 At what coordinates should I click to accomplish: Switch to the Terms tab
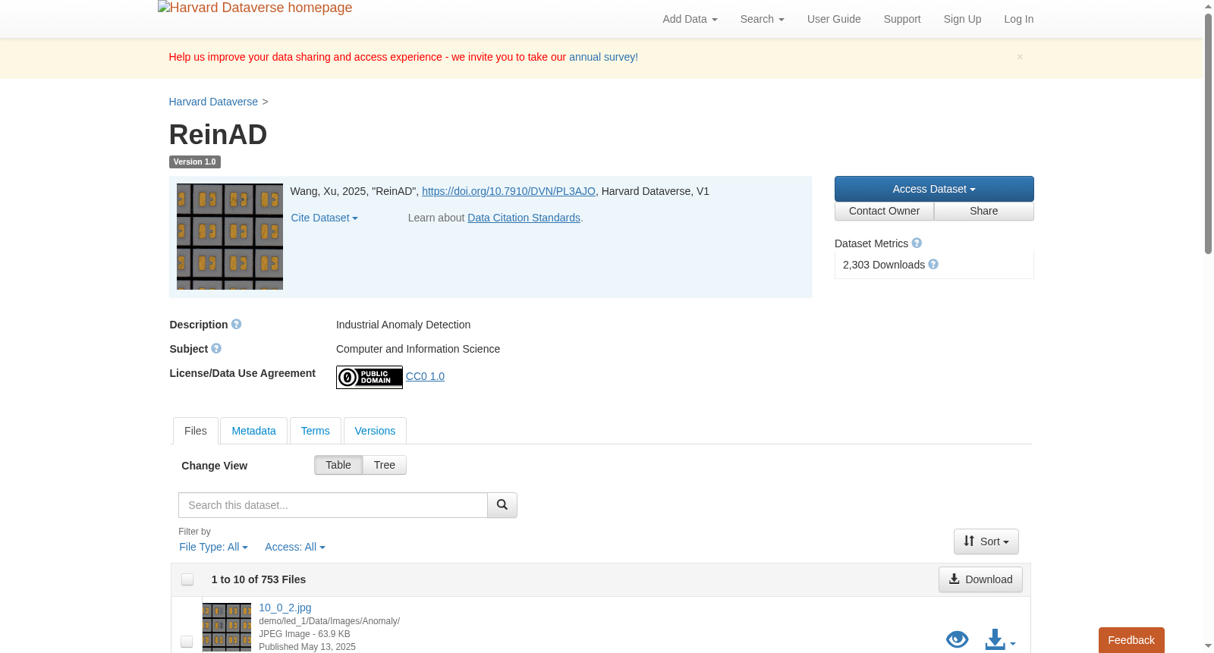315,431
